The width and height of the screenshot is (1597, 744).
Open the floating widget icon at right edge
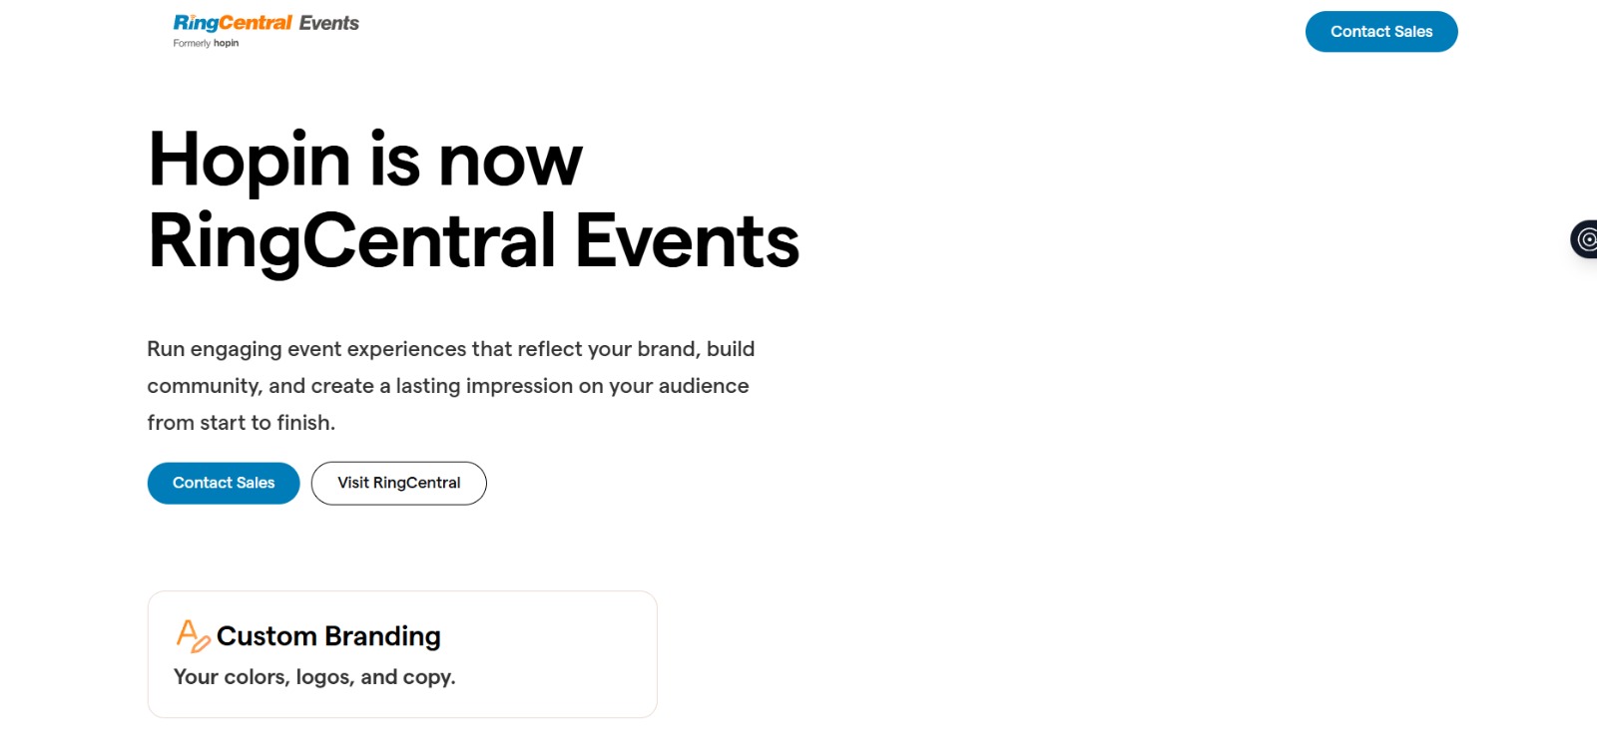pos(1585,239)
